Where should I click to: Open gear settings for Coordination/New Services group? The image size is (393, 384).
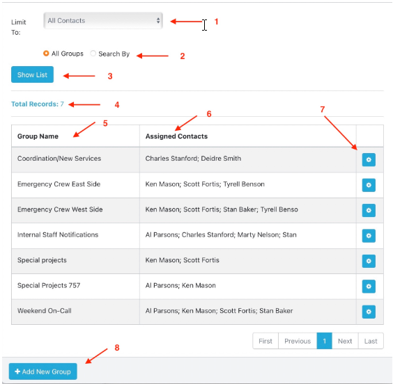click(369, 159)
